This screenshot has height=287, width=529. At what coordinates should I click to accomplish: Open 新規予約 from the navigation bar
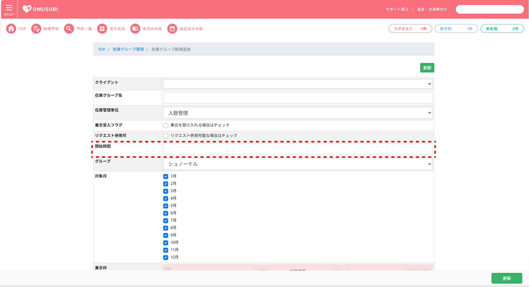(51, 29)
